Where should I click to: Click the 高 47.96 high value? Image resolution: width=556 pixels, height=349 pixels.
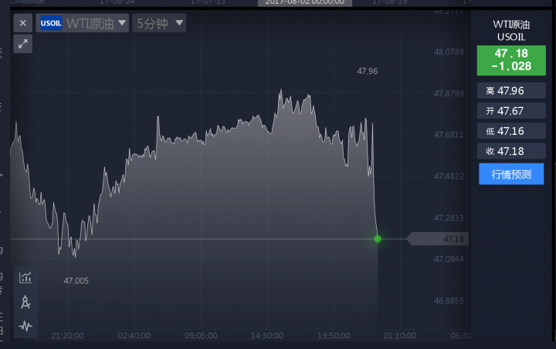point(511,91)
